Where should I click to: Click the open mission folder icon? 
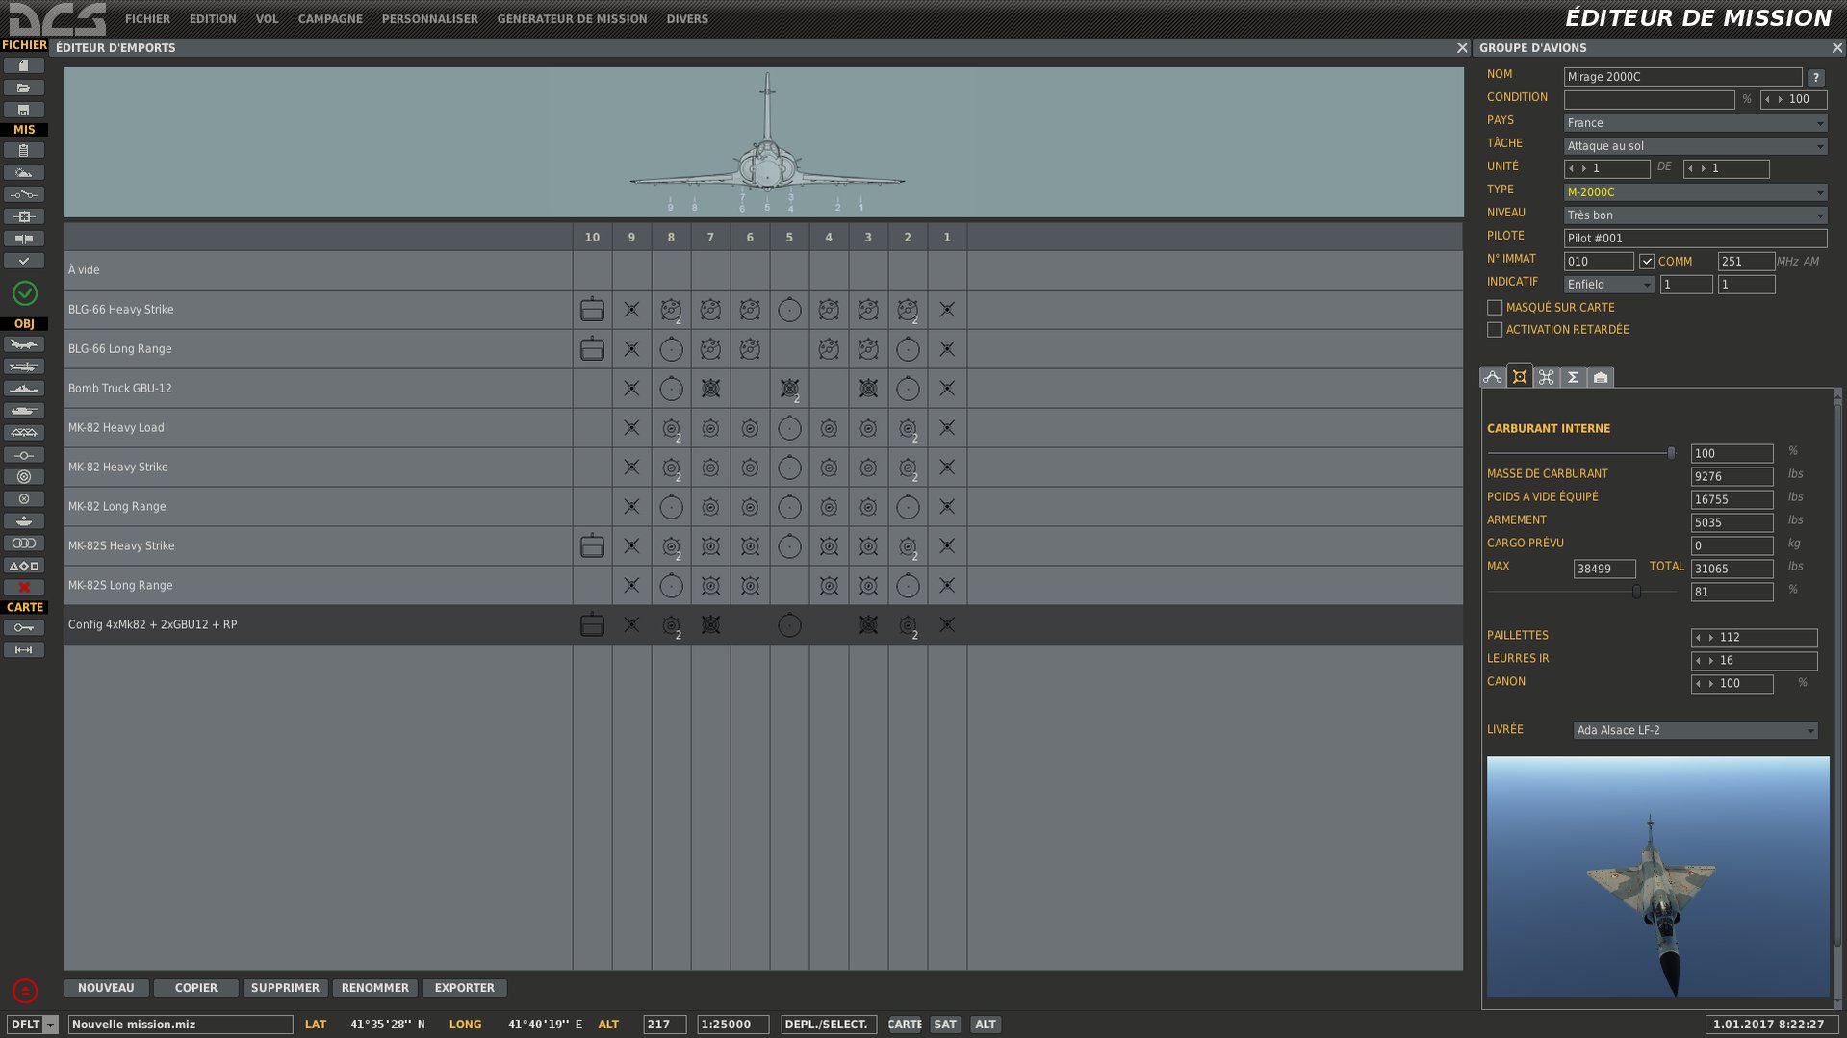[24, 88]
